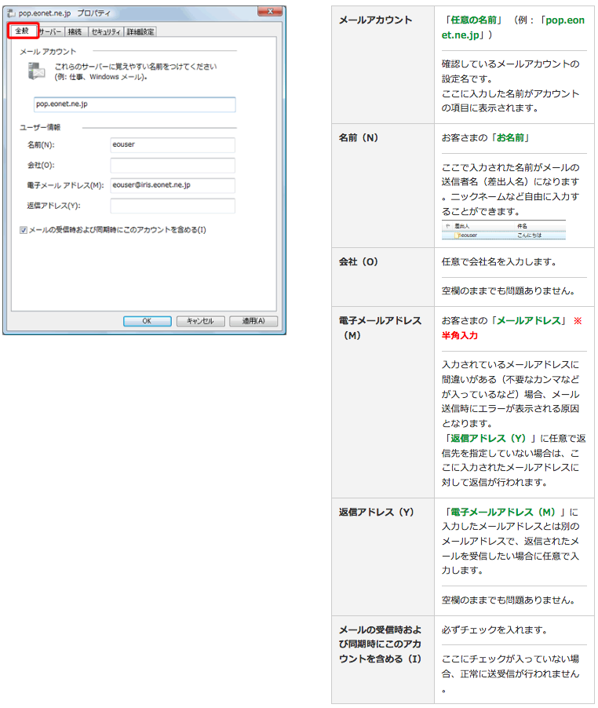Screen dimensions: 598x708
Task: Select the 全般 tab
Action: coord(22,31)
